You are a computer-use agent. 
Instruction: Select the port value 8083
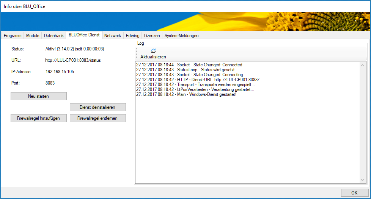tap(50, 83)
